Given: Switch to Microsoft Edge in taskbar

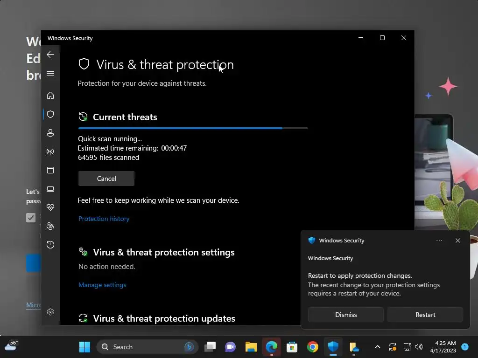Looking at the screenshot, I should pyautogui.click(x=271, y=347).
